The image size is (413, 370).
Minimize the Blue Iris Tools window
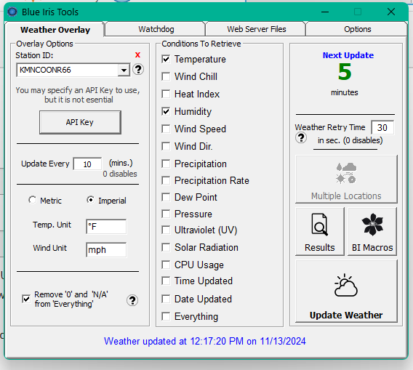(x=325, y=12)
